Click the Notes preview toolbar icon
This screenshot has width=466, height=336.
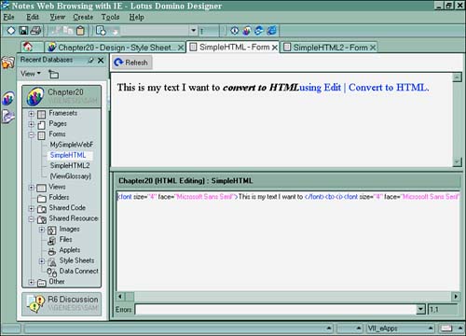click(x=235, y=31)
